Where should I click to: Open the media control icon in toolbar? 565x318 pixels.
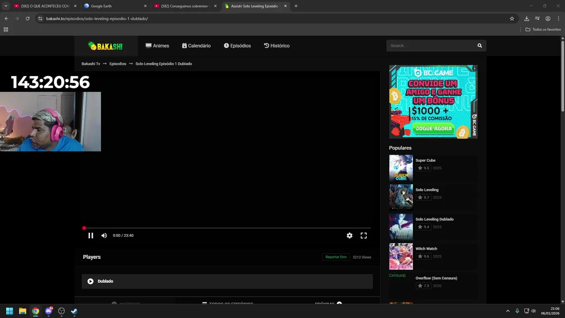click(537, 19)
